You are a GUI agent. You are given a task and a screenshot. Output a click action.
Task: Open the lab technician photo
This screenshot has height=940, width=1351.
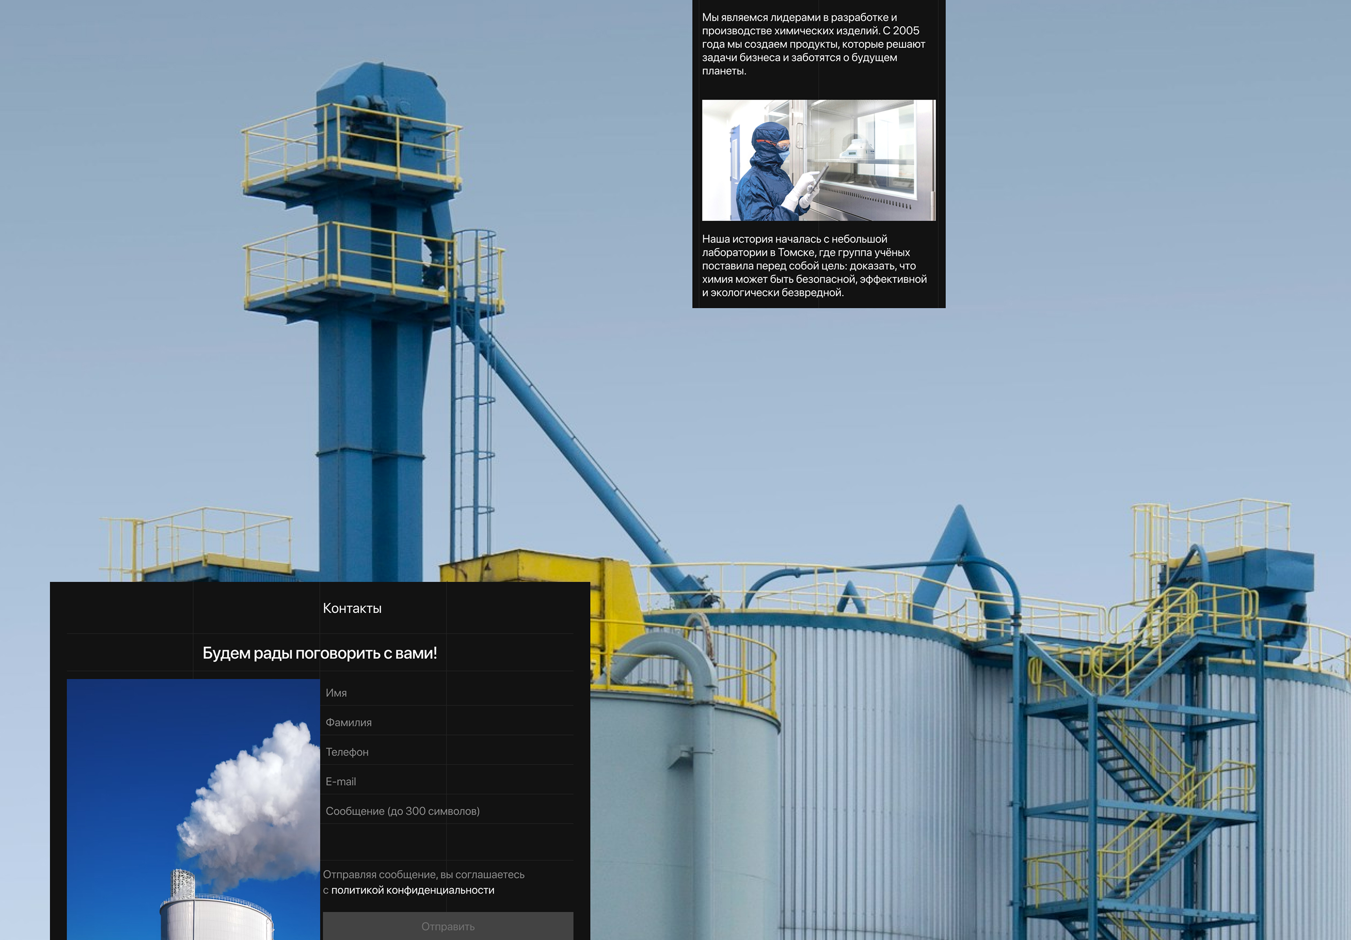coord(818,160)
